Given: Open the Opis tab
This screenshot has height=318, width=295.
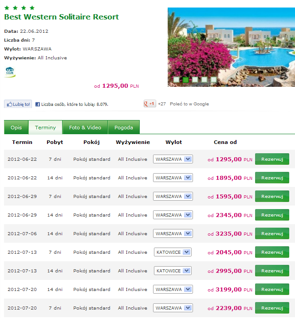Looking at the screenshot, I should [16, 128].
